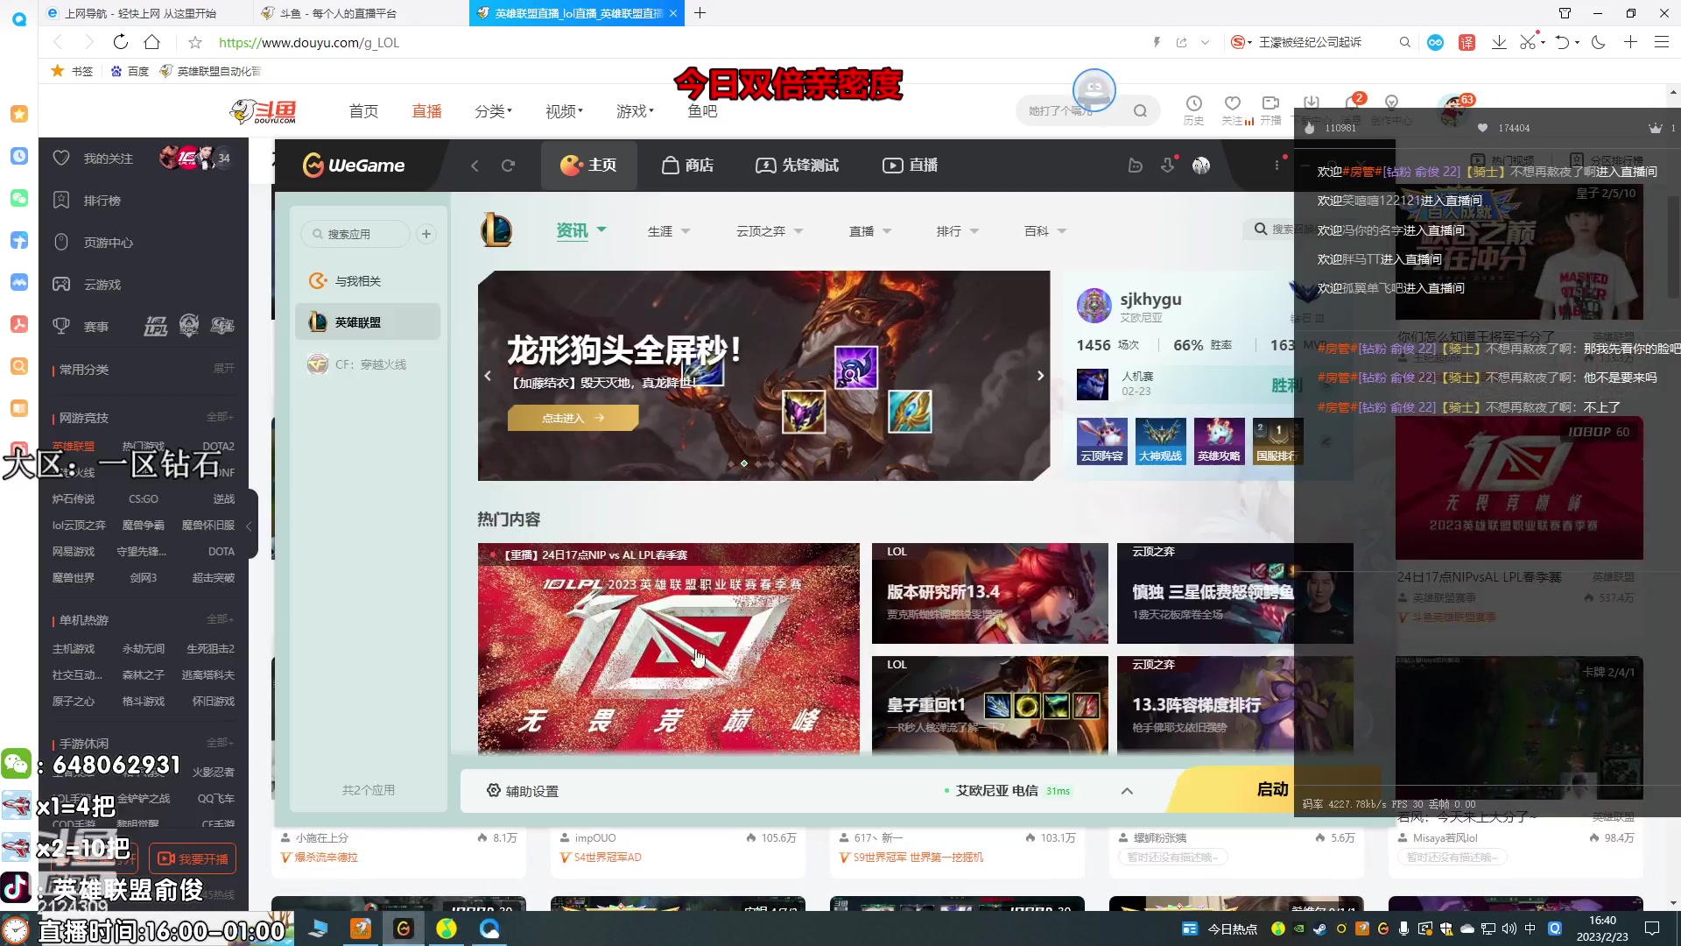Screen dimensions: 1681x946
Task: Open the WeGame more options menu
Action: [1277, 166]
